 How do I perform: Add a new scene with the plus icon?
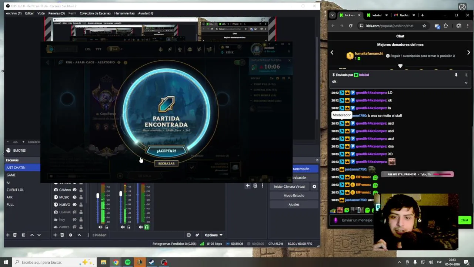8,235
